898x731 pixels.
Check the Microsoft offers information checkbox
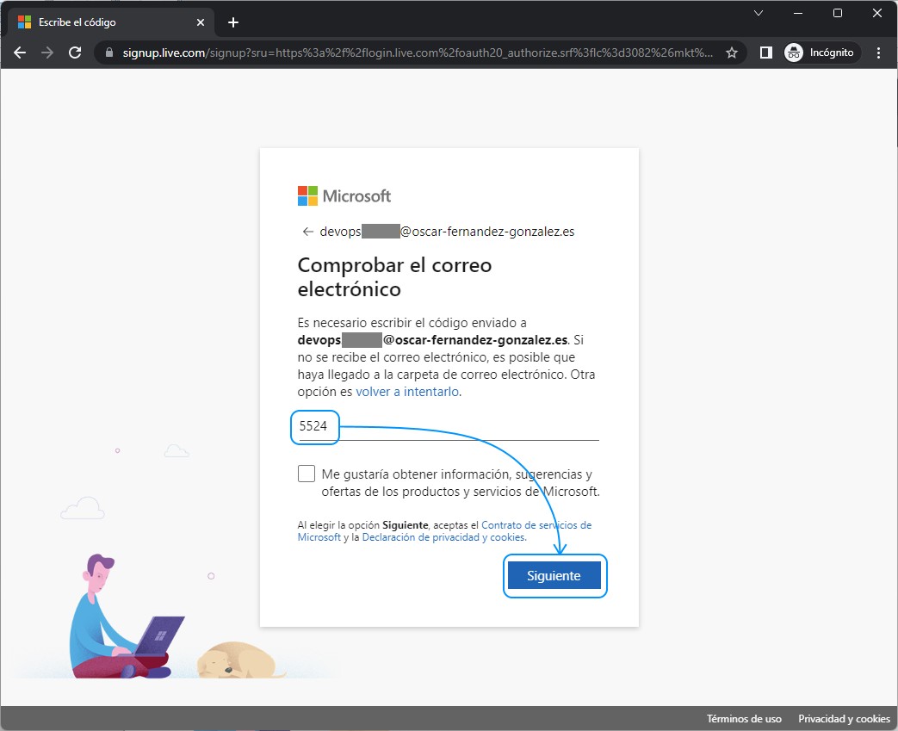pyautogui.click(x=307, y=474)
